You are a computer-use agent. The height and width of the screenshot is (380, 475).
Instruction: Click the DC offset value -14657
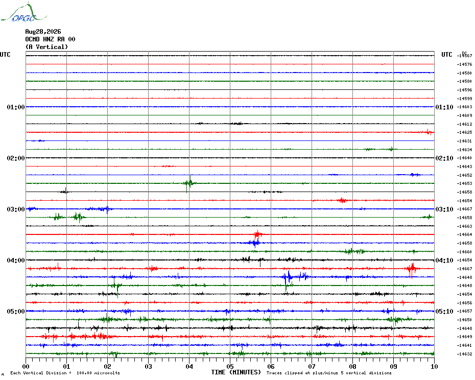coord(464,311)
